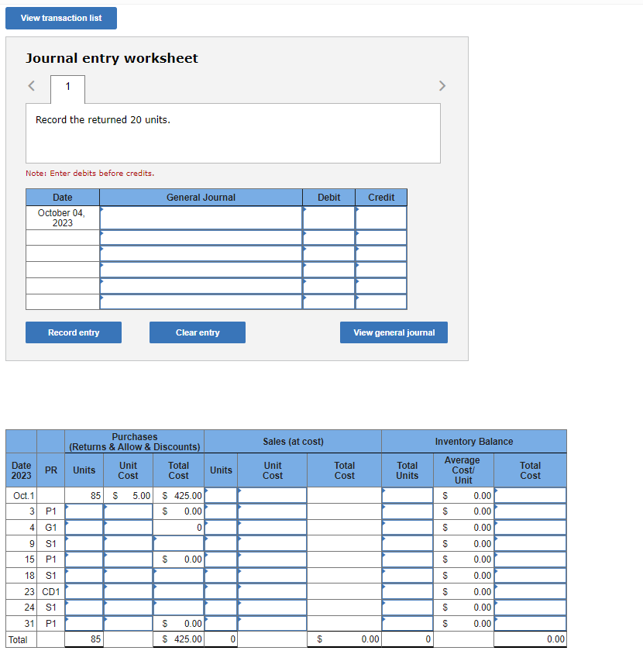Click the Debit field in the first row
This screenshot has height=661, width=643.
pos(328,218)
